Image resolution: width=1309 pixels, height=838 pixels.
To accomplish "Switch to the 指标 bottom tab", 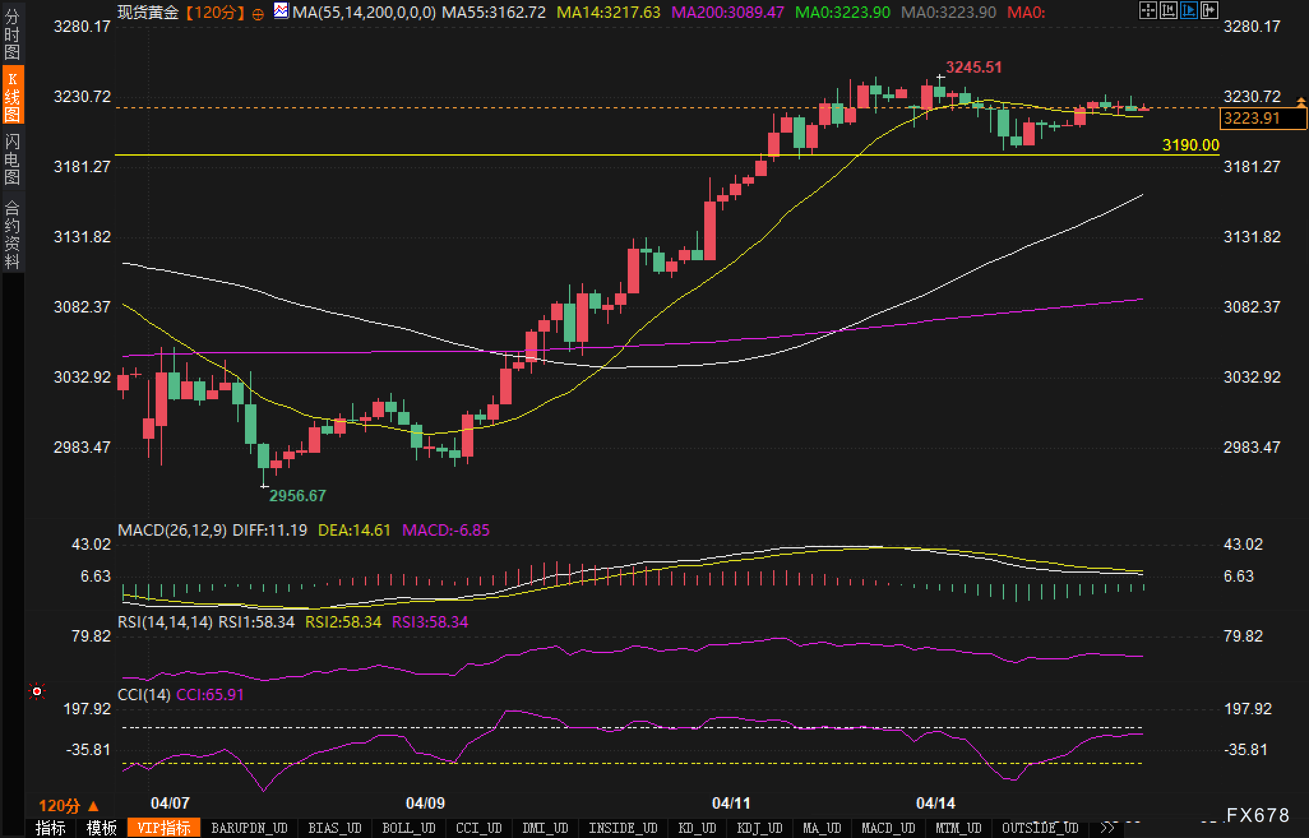I will [x=51, y=828].
